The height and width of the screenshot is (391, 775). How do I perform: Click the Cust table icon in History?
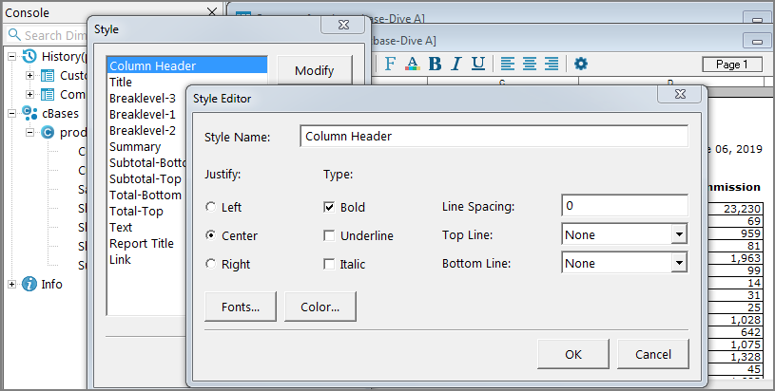pyautogui.click(x=48, y=75)
